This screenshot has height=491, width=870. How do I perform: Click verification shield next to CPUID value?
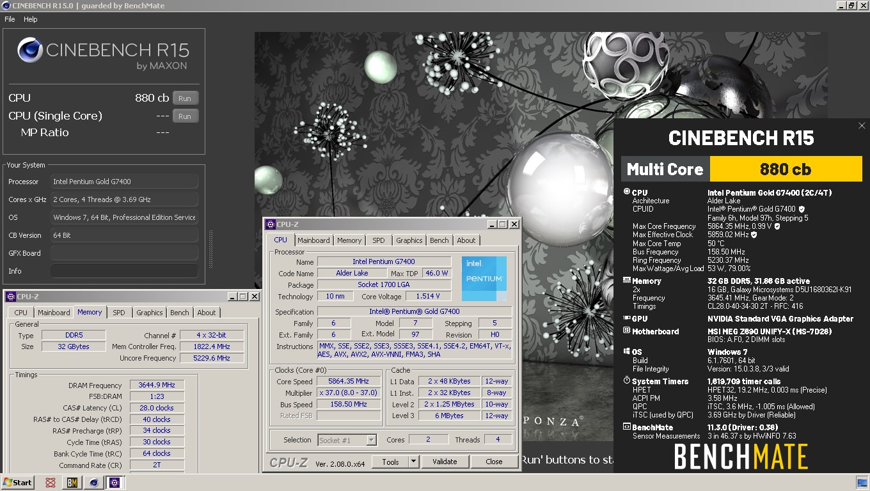pyautogui.click(x=802, y=209)
